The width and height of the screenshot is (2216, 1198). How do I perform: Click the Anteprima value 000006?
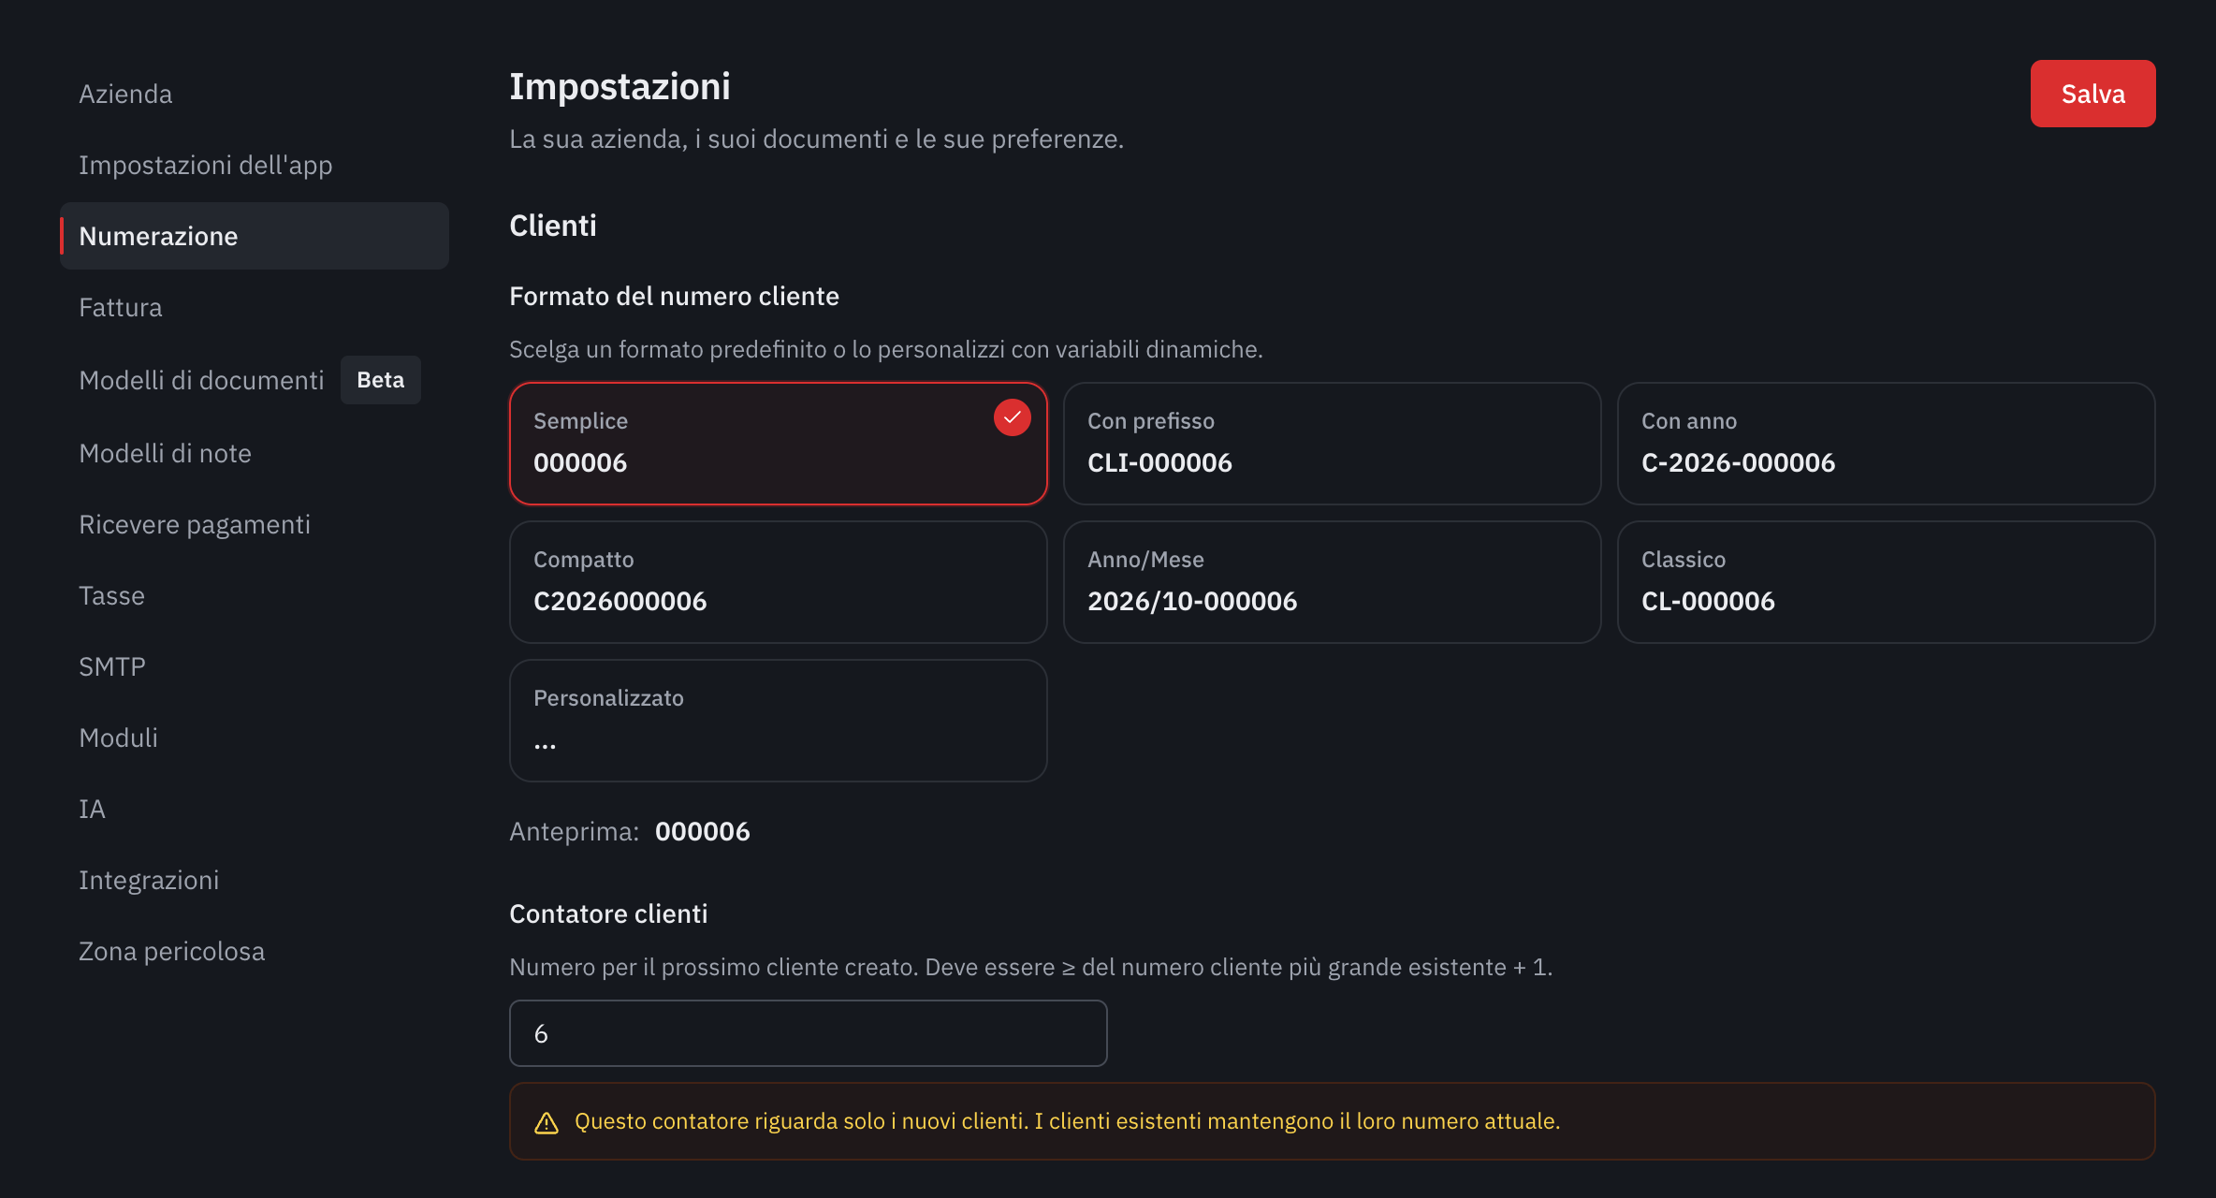pos(703,831)
